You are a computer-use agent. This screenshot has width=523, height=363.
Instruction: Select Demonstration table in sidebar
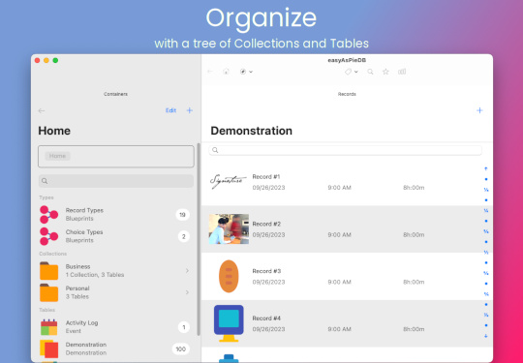tap(86, 345)
